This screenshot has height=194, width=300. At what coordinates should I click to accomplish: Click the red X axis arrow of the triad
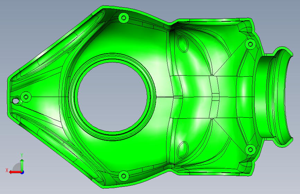pos(15,172)
